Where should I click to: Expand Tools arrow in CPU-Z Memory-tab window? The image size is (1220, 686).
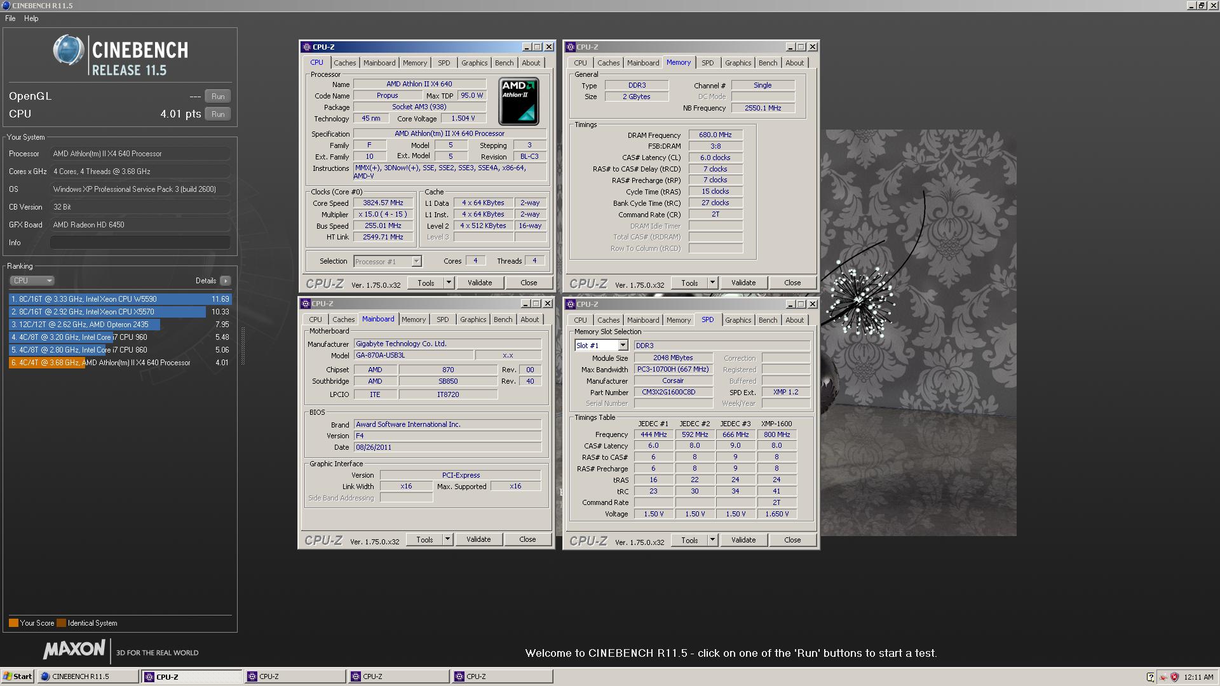point(712,283)
